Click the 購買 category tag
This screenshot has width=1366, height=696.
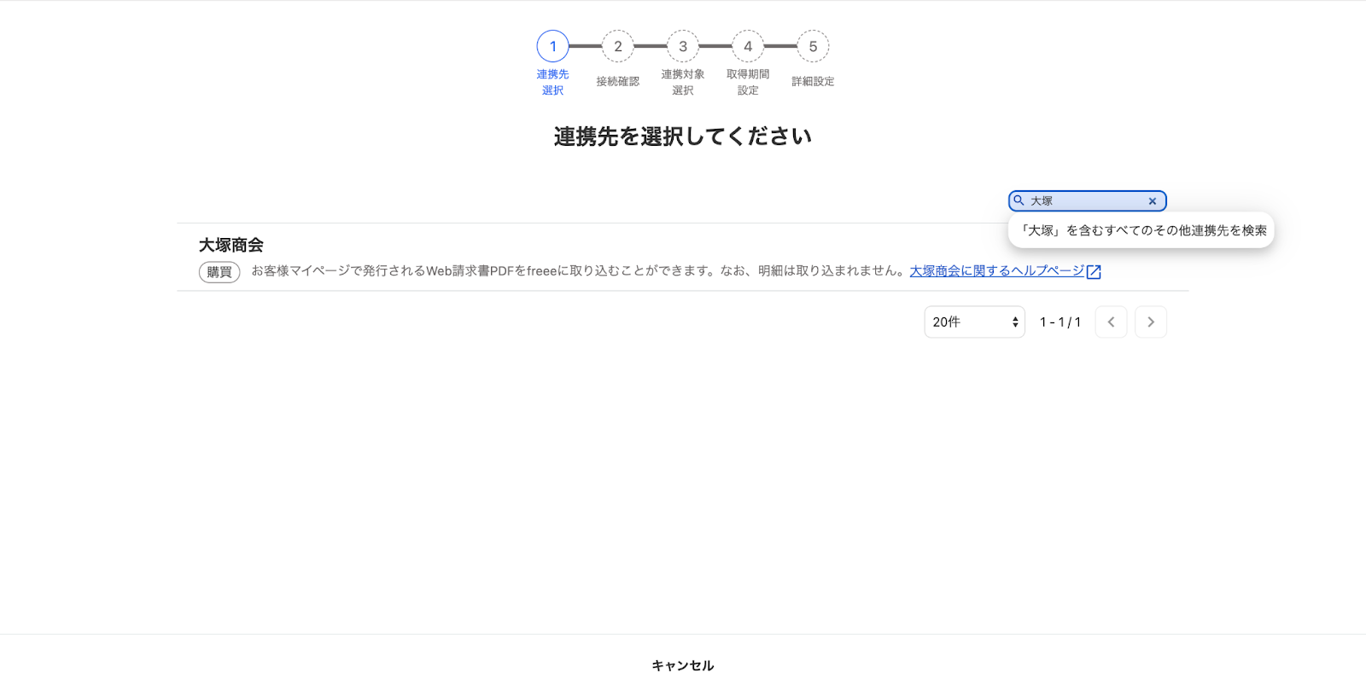(x=219, y=272)
